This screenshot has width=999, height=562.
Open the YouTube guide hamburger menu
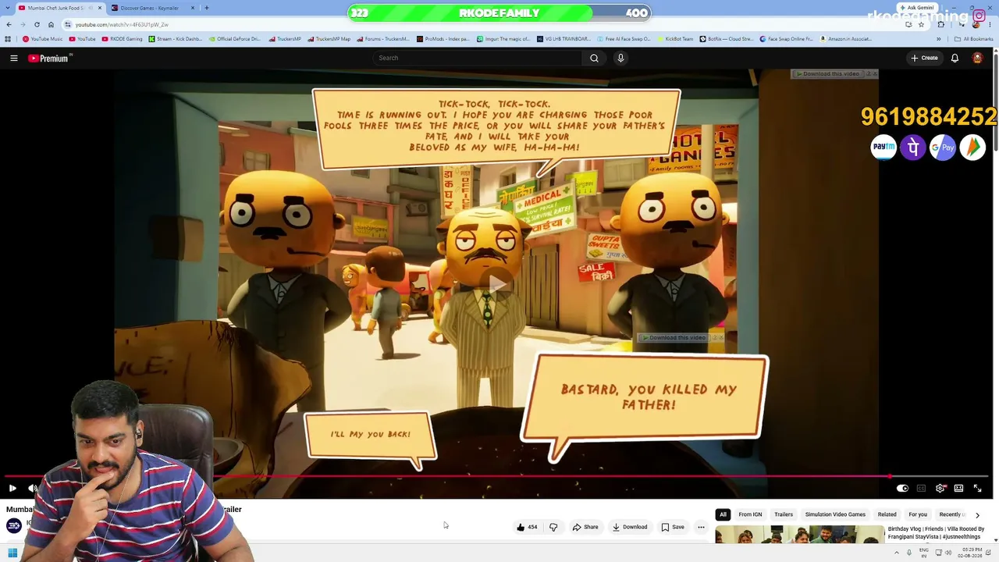(13, 58)
